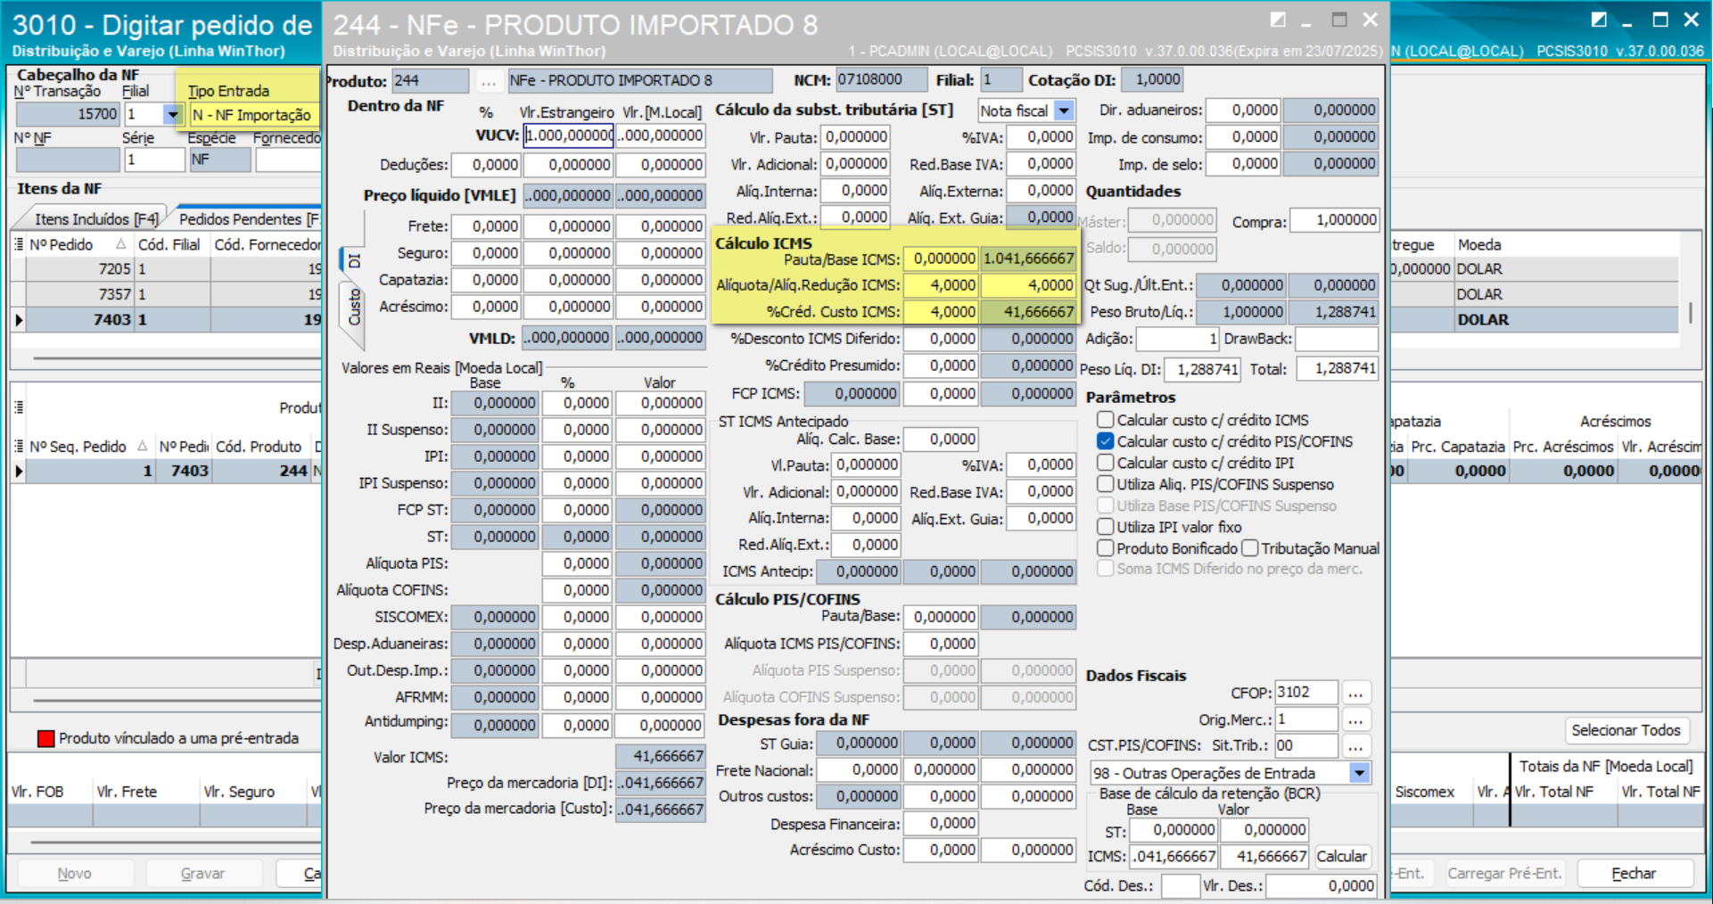Open CFOP lookup ellipsis button
The image size is (1713, 904).
pyautogui.click(x=1355, y=693)
